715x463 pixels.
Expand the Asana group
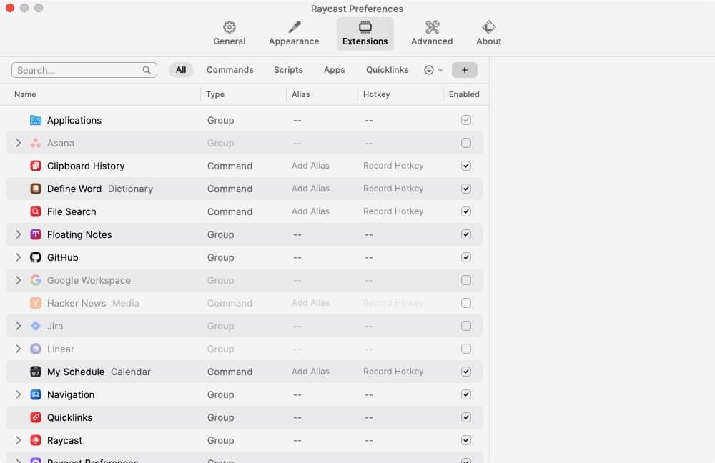point(19,143)
